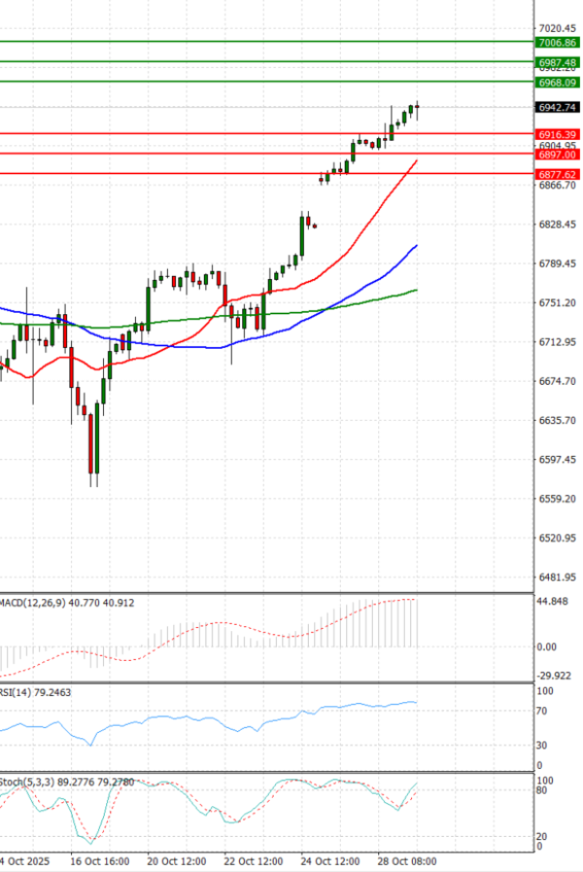Viewport: 583px width, 872px height.
Task: Select the 6916.39 red support price label
Action: [557, 134]
